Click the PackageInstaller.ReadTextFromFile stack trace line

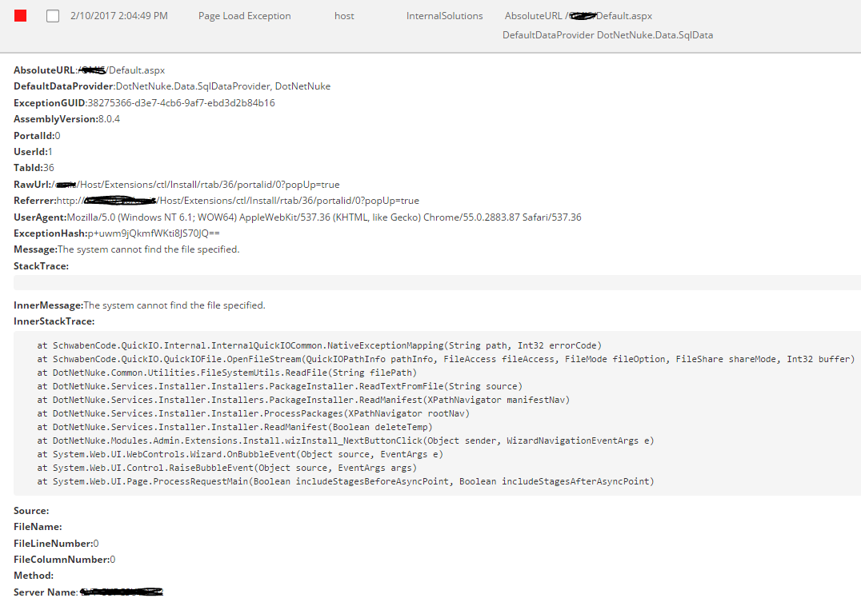point(280,386)
